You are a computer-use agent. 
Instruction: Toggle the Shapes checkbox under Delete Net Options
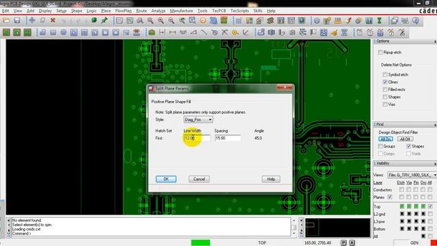385,97
